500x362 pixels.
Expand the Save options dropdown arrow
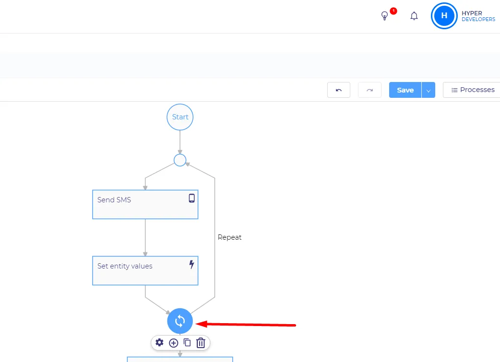(x=429, y=90)
